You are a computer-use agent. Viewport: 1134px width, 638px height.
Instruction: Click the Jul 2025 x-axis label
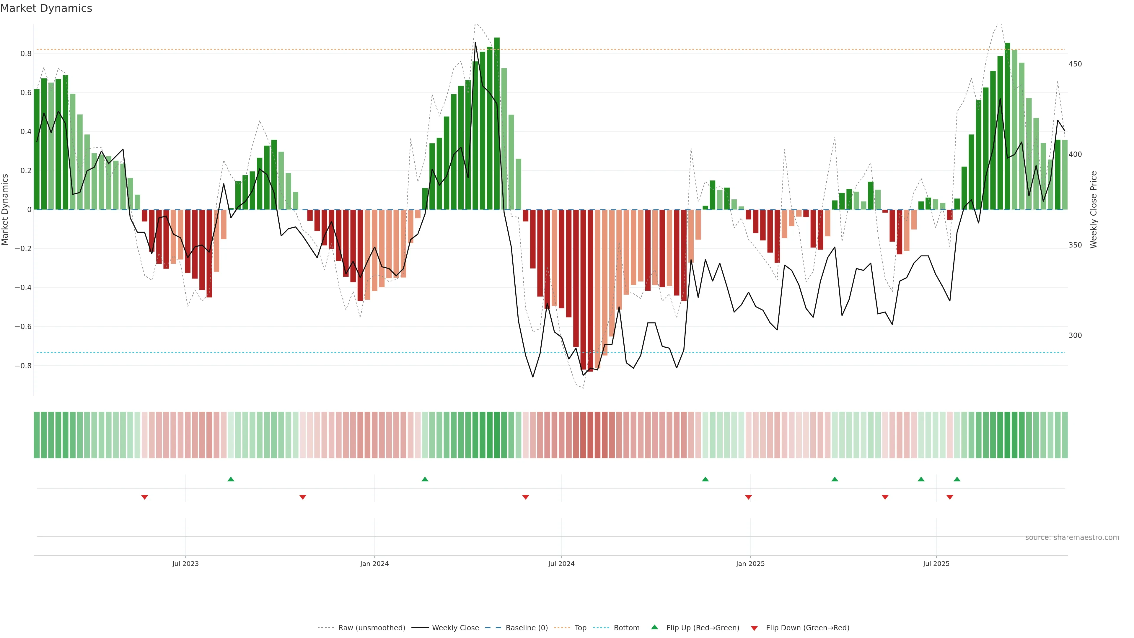[936, 564]
